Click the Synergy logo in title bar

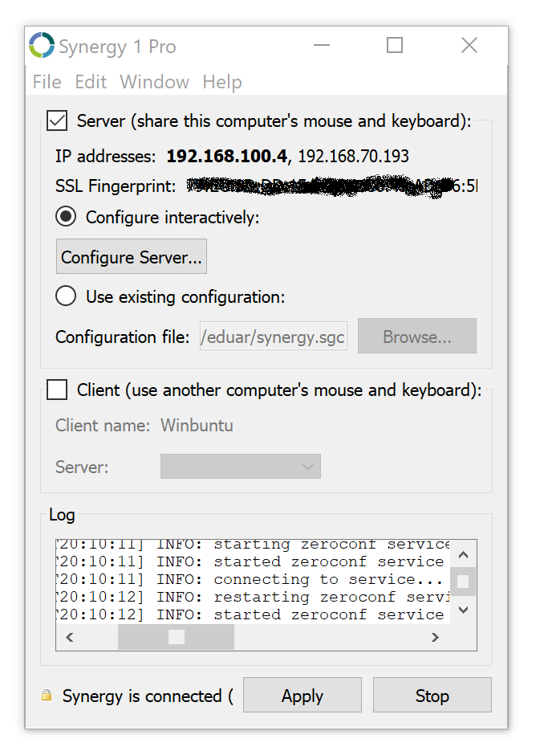42,46
